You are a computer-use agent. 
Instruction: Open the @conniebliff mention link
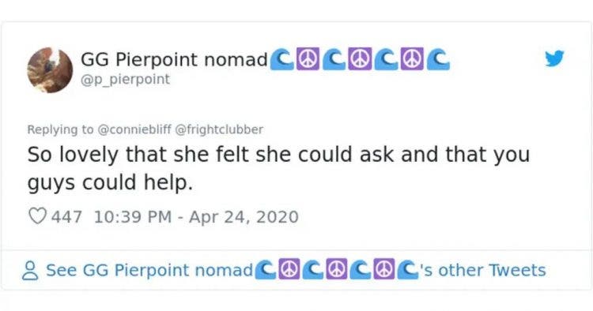[134, 129]
